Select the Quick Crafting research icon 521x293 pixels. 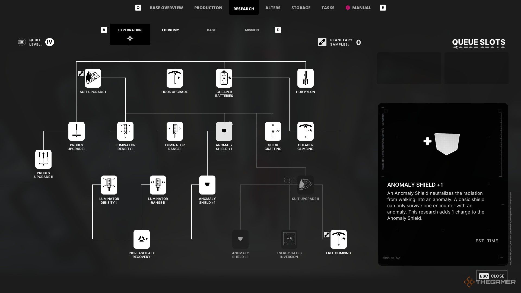pos(273,131)
